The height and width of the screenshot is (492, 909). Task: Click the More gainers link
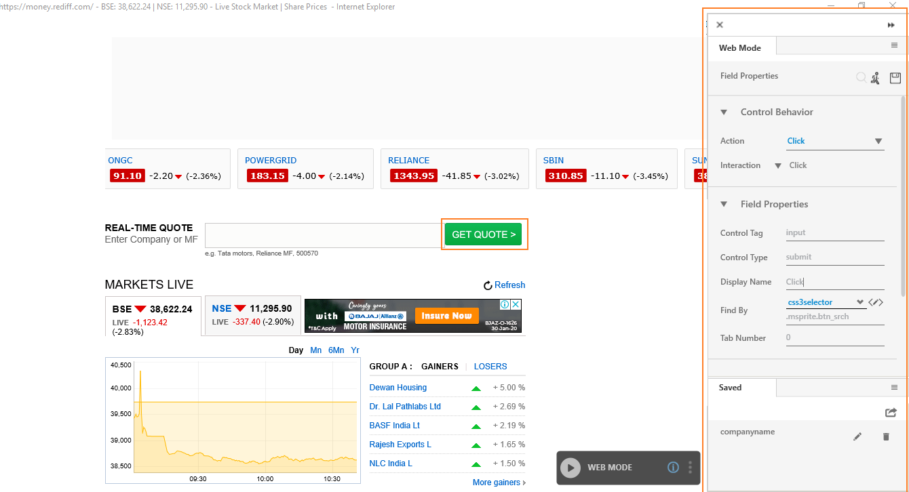[499, 483]
